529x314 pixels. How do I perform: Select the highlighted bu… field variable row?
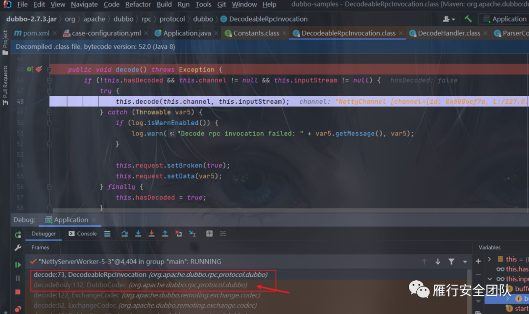(507, 298)
